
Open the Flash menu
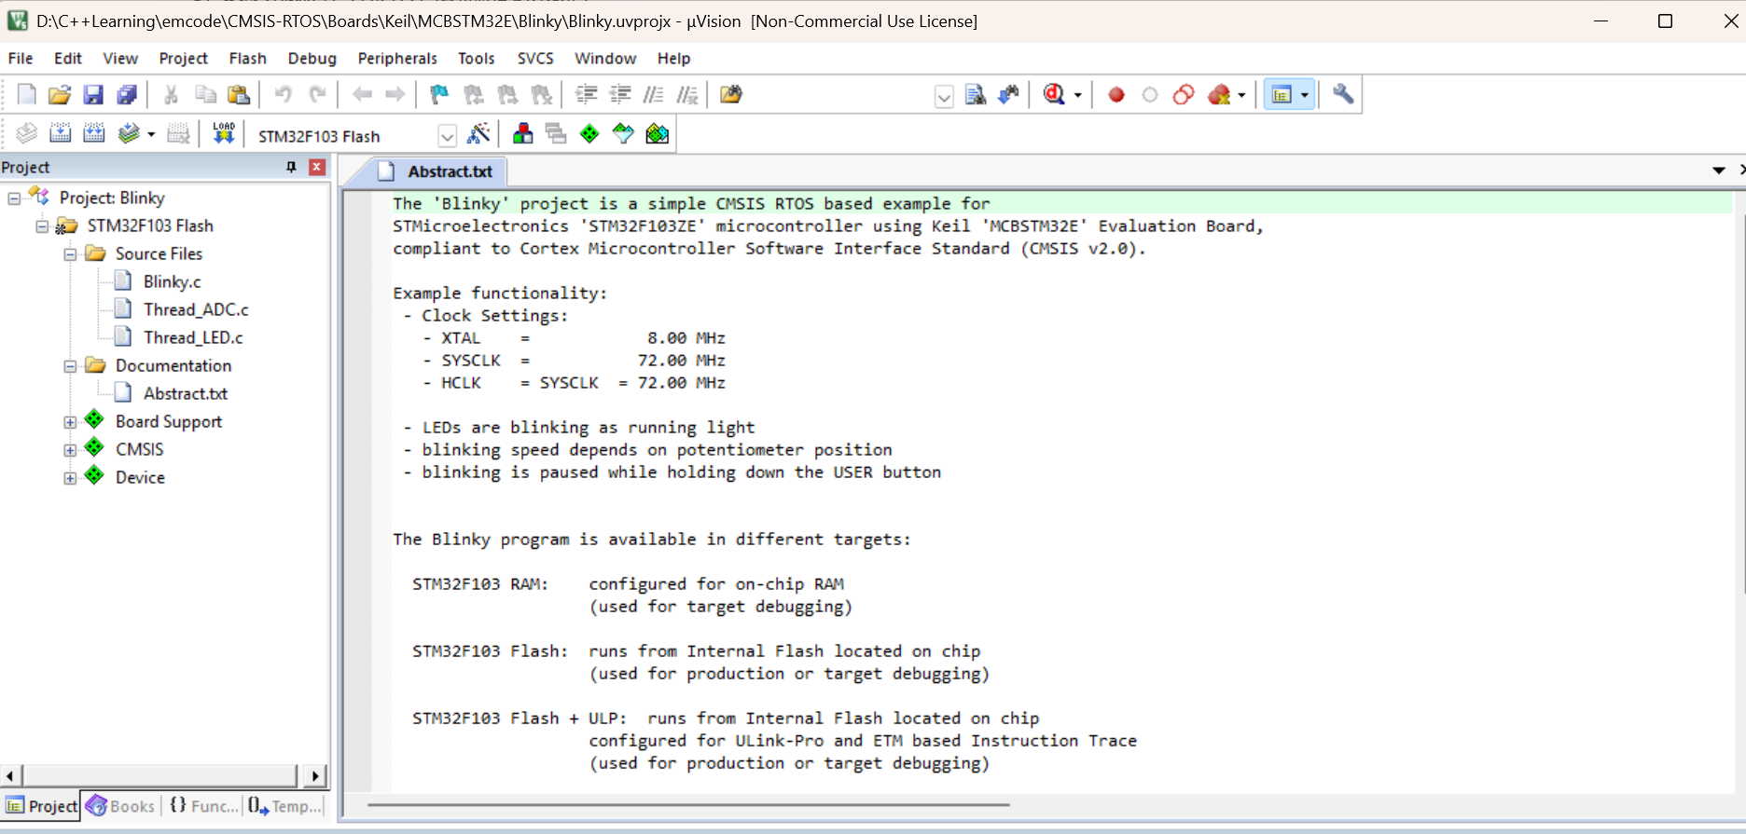point(248,58)
